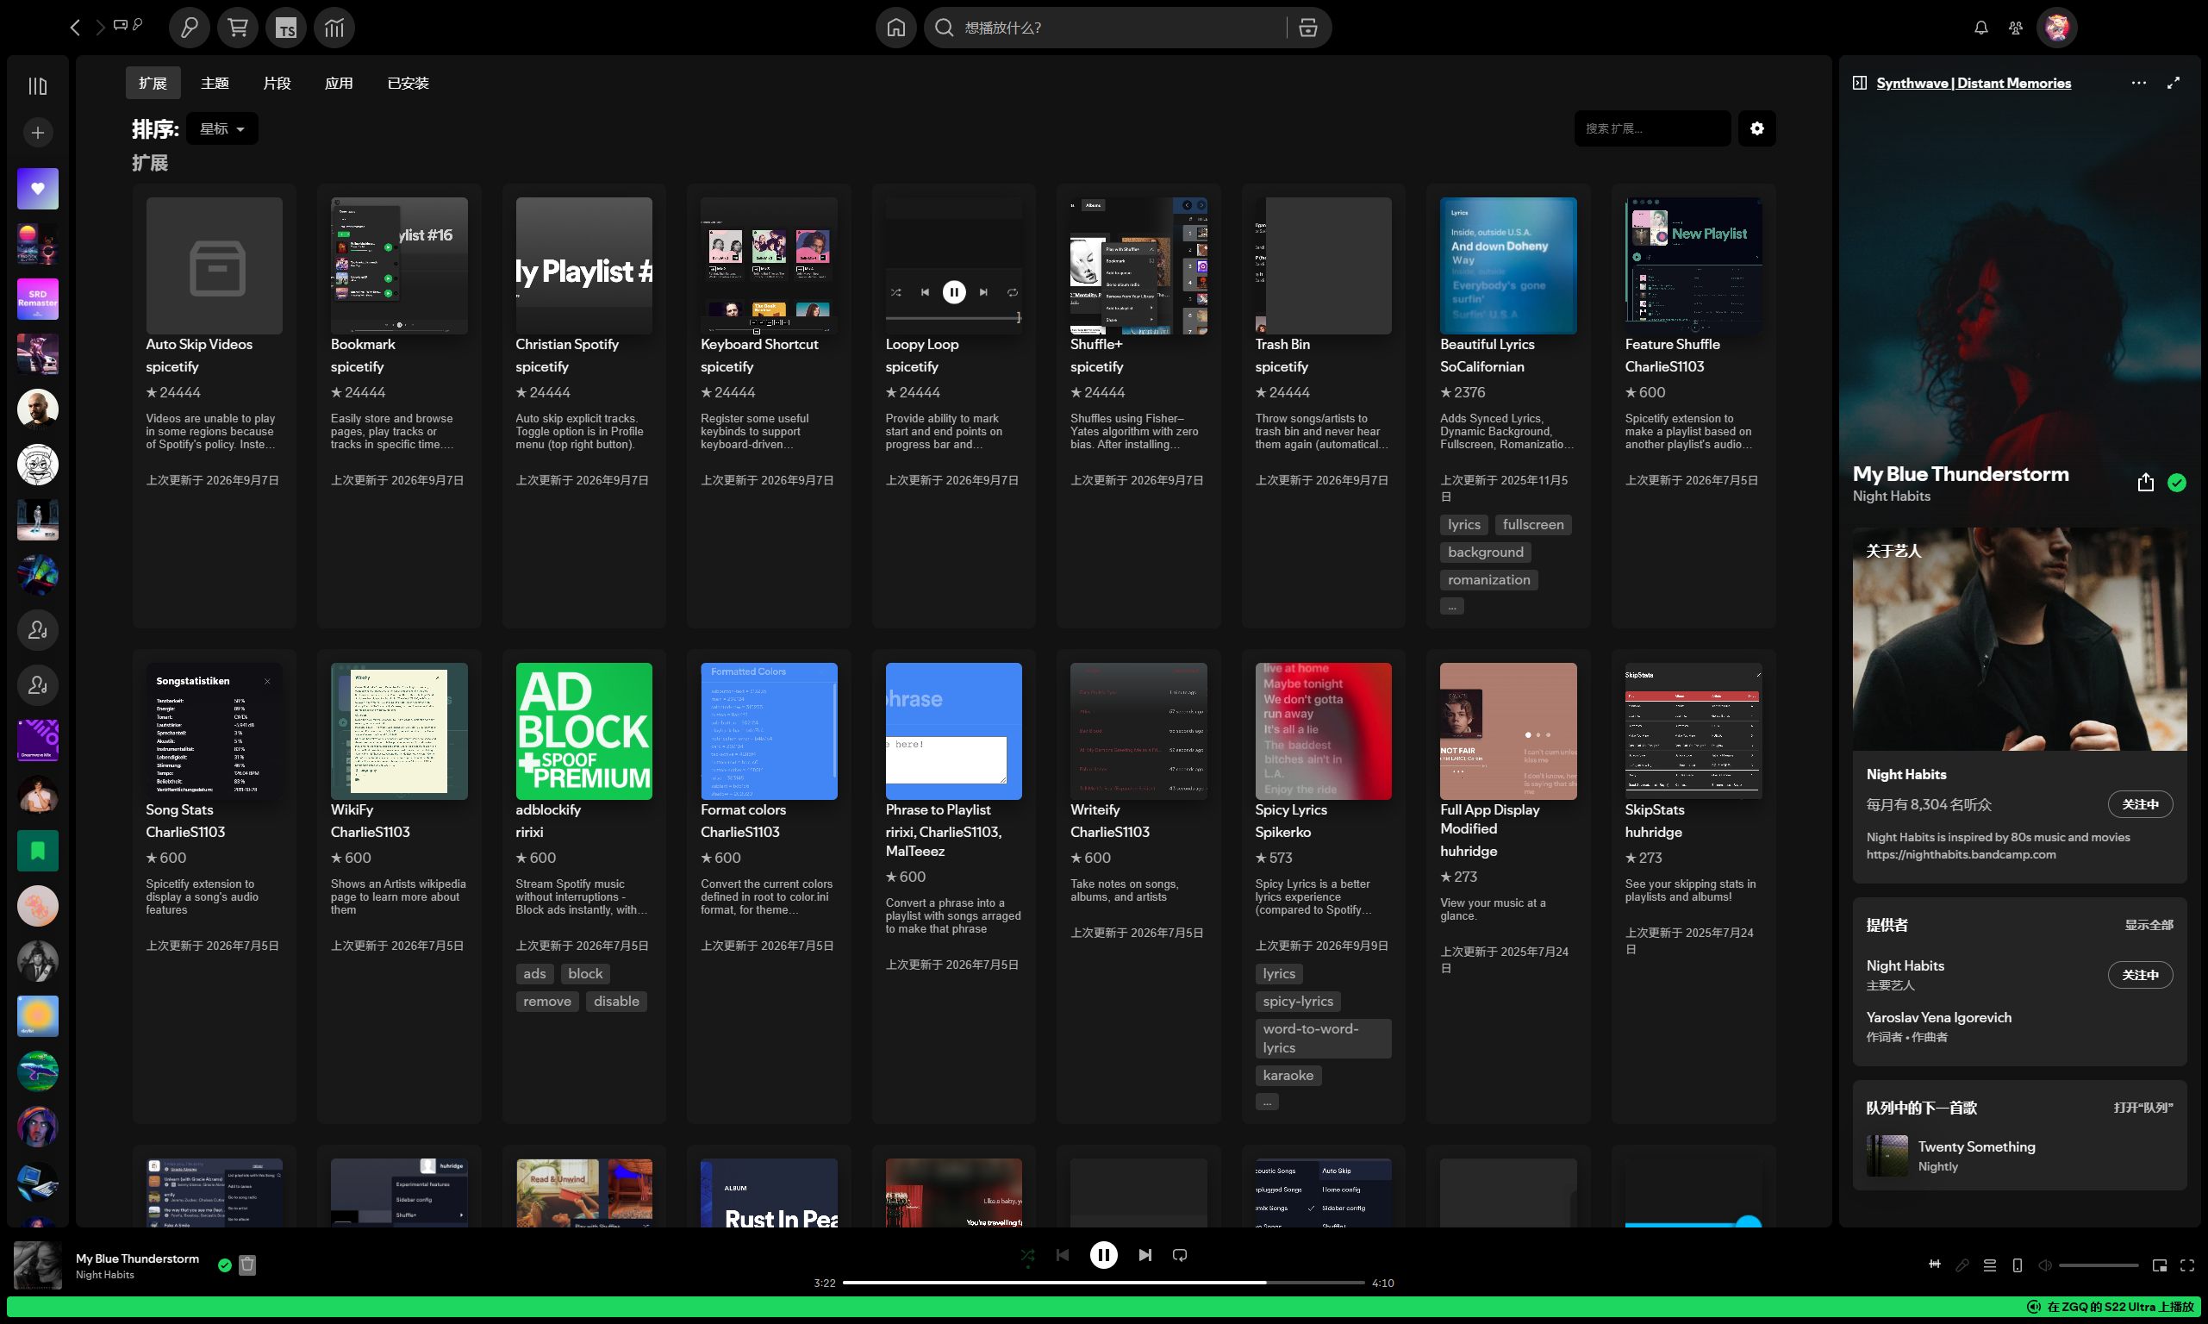This screenshot has height=1324, width=2208.
Task: Open the green bookmark item in sidebar
Action: click(x=37, y=850)
